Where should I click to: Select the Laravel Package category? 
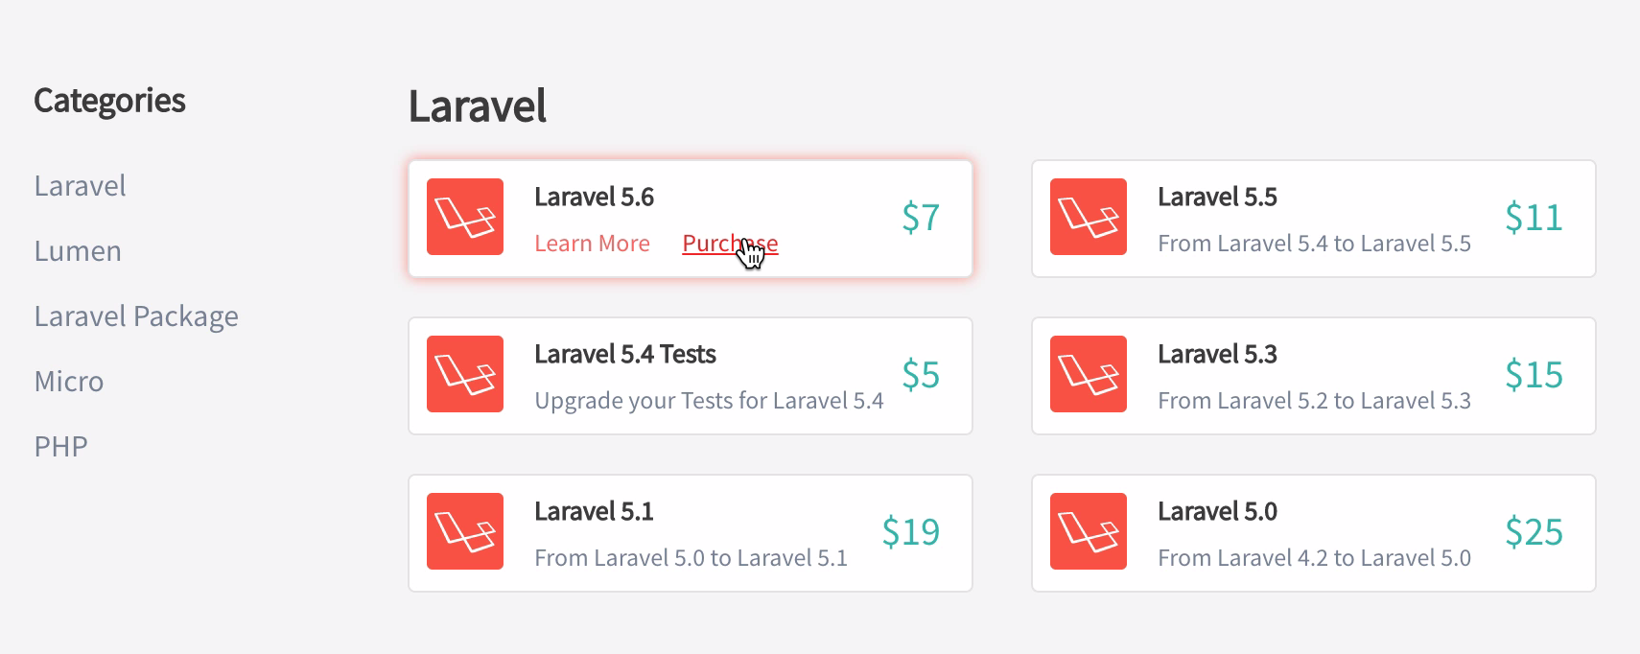pos(136,316)
